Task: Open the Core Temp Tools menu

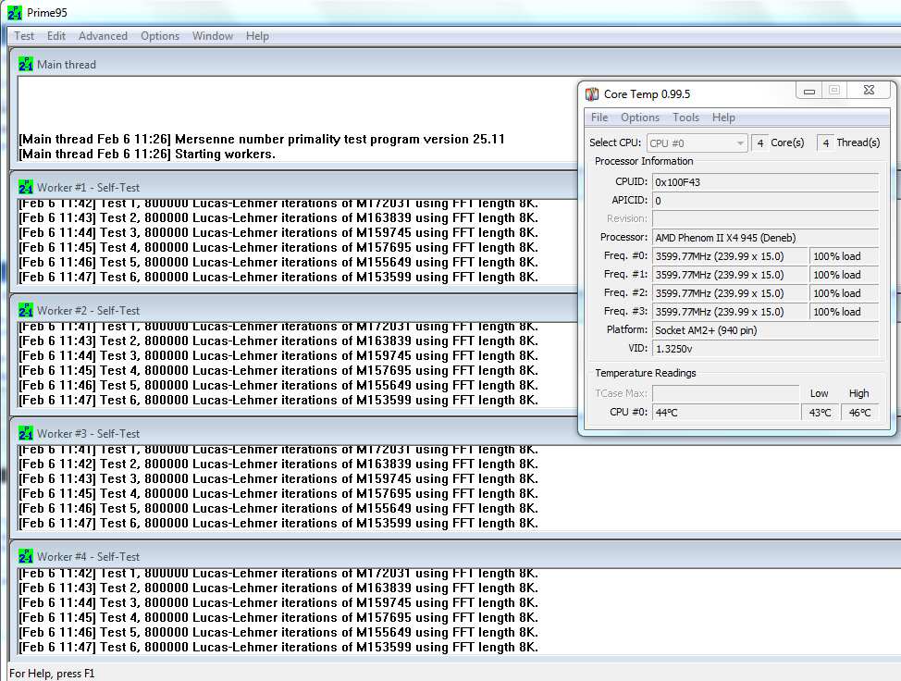Action: 686,118
